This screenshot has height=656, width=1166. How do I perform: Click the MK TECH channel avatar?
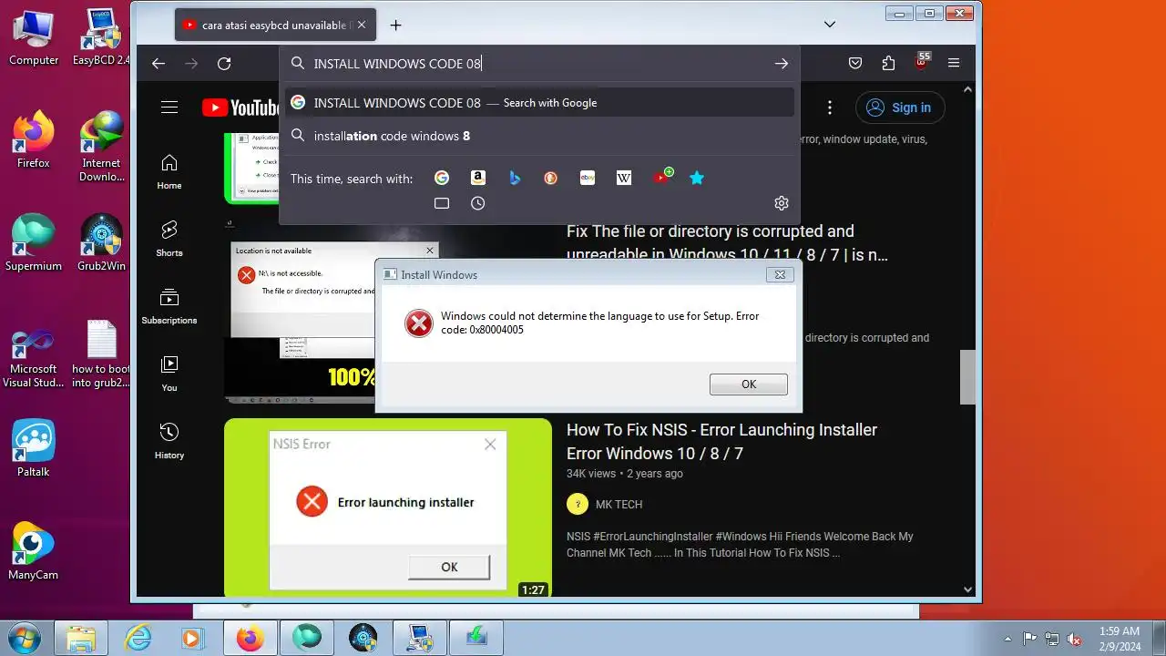(578, 504)
